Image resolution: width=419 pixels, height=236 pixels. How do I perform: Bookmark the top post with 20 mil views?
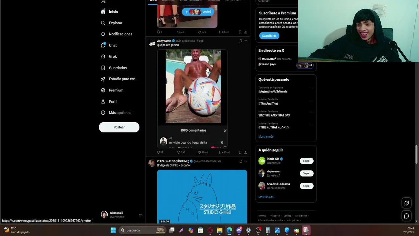click(240, 32)
